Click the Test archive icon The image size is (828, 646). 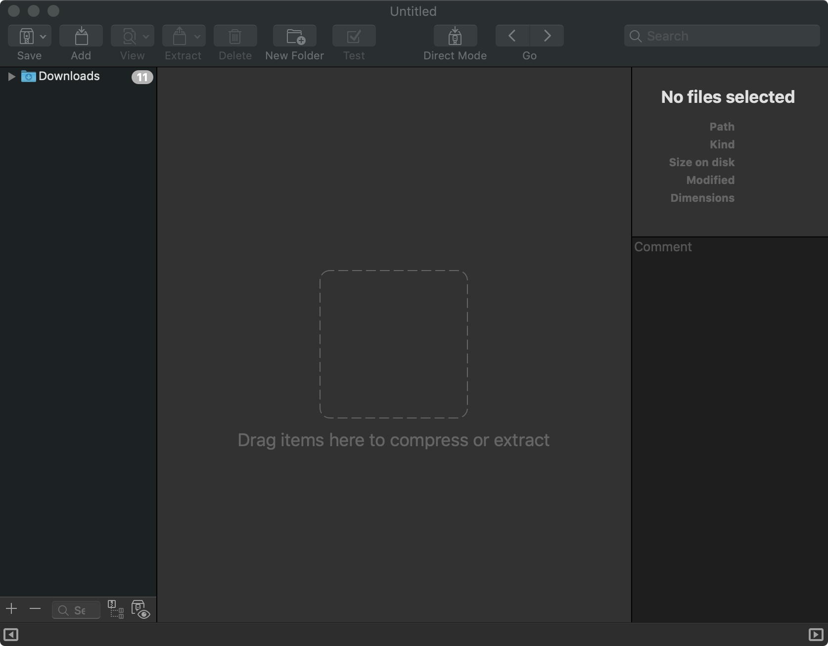(x=354, y=36)
